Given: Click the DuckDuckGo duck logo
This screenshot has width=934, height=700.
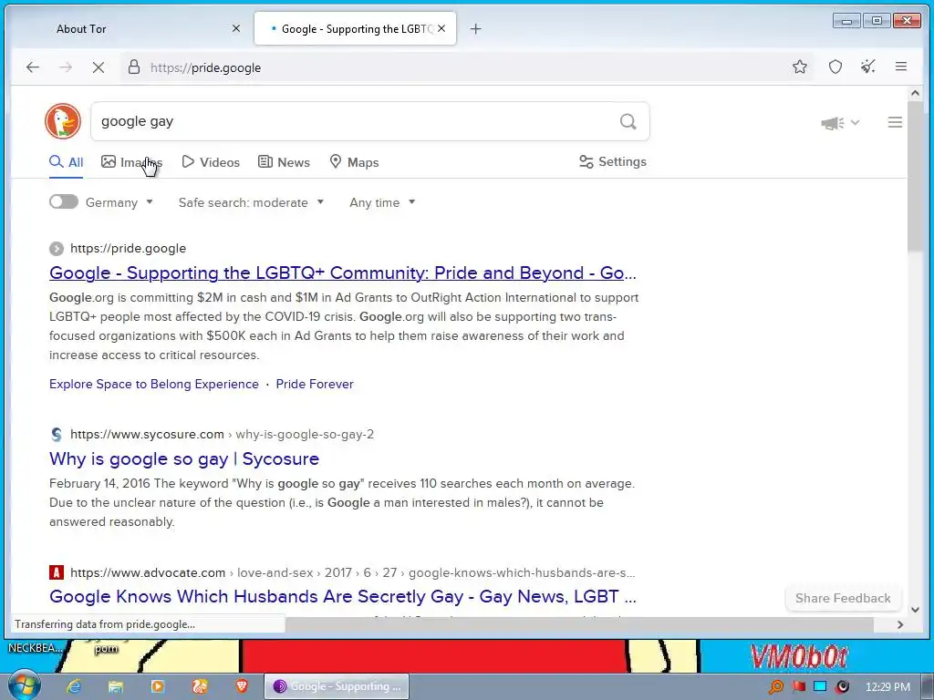Looking at the screenshot, I should (x=63, y=121).
